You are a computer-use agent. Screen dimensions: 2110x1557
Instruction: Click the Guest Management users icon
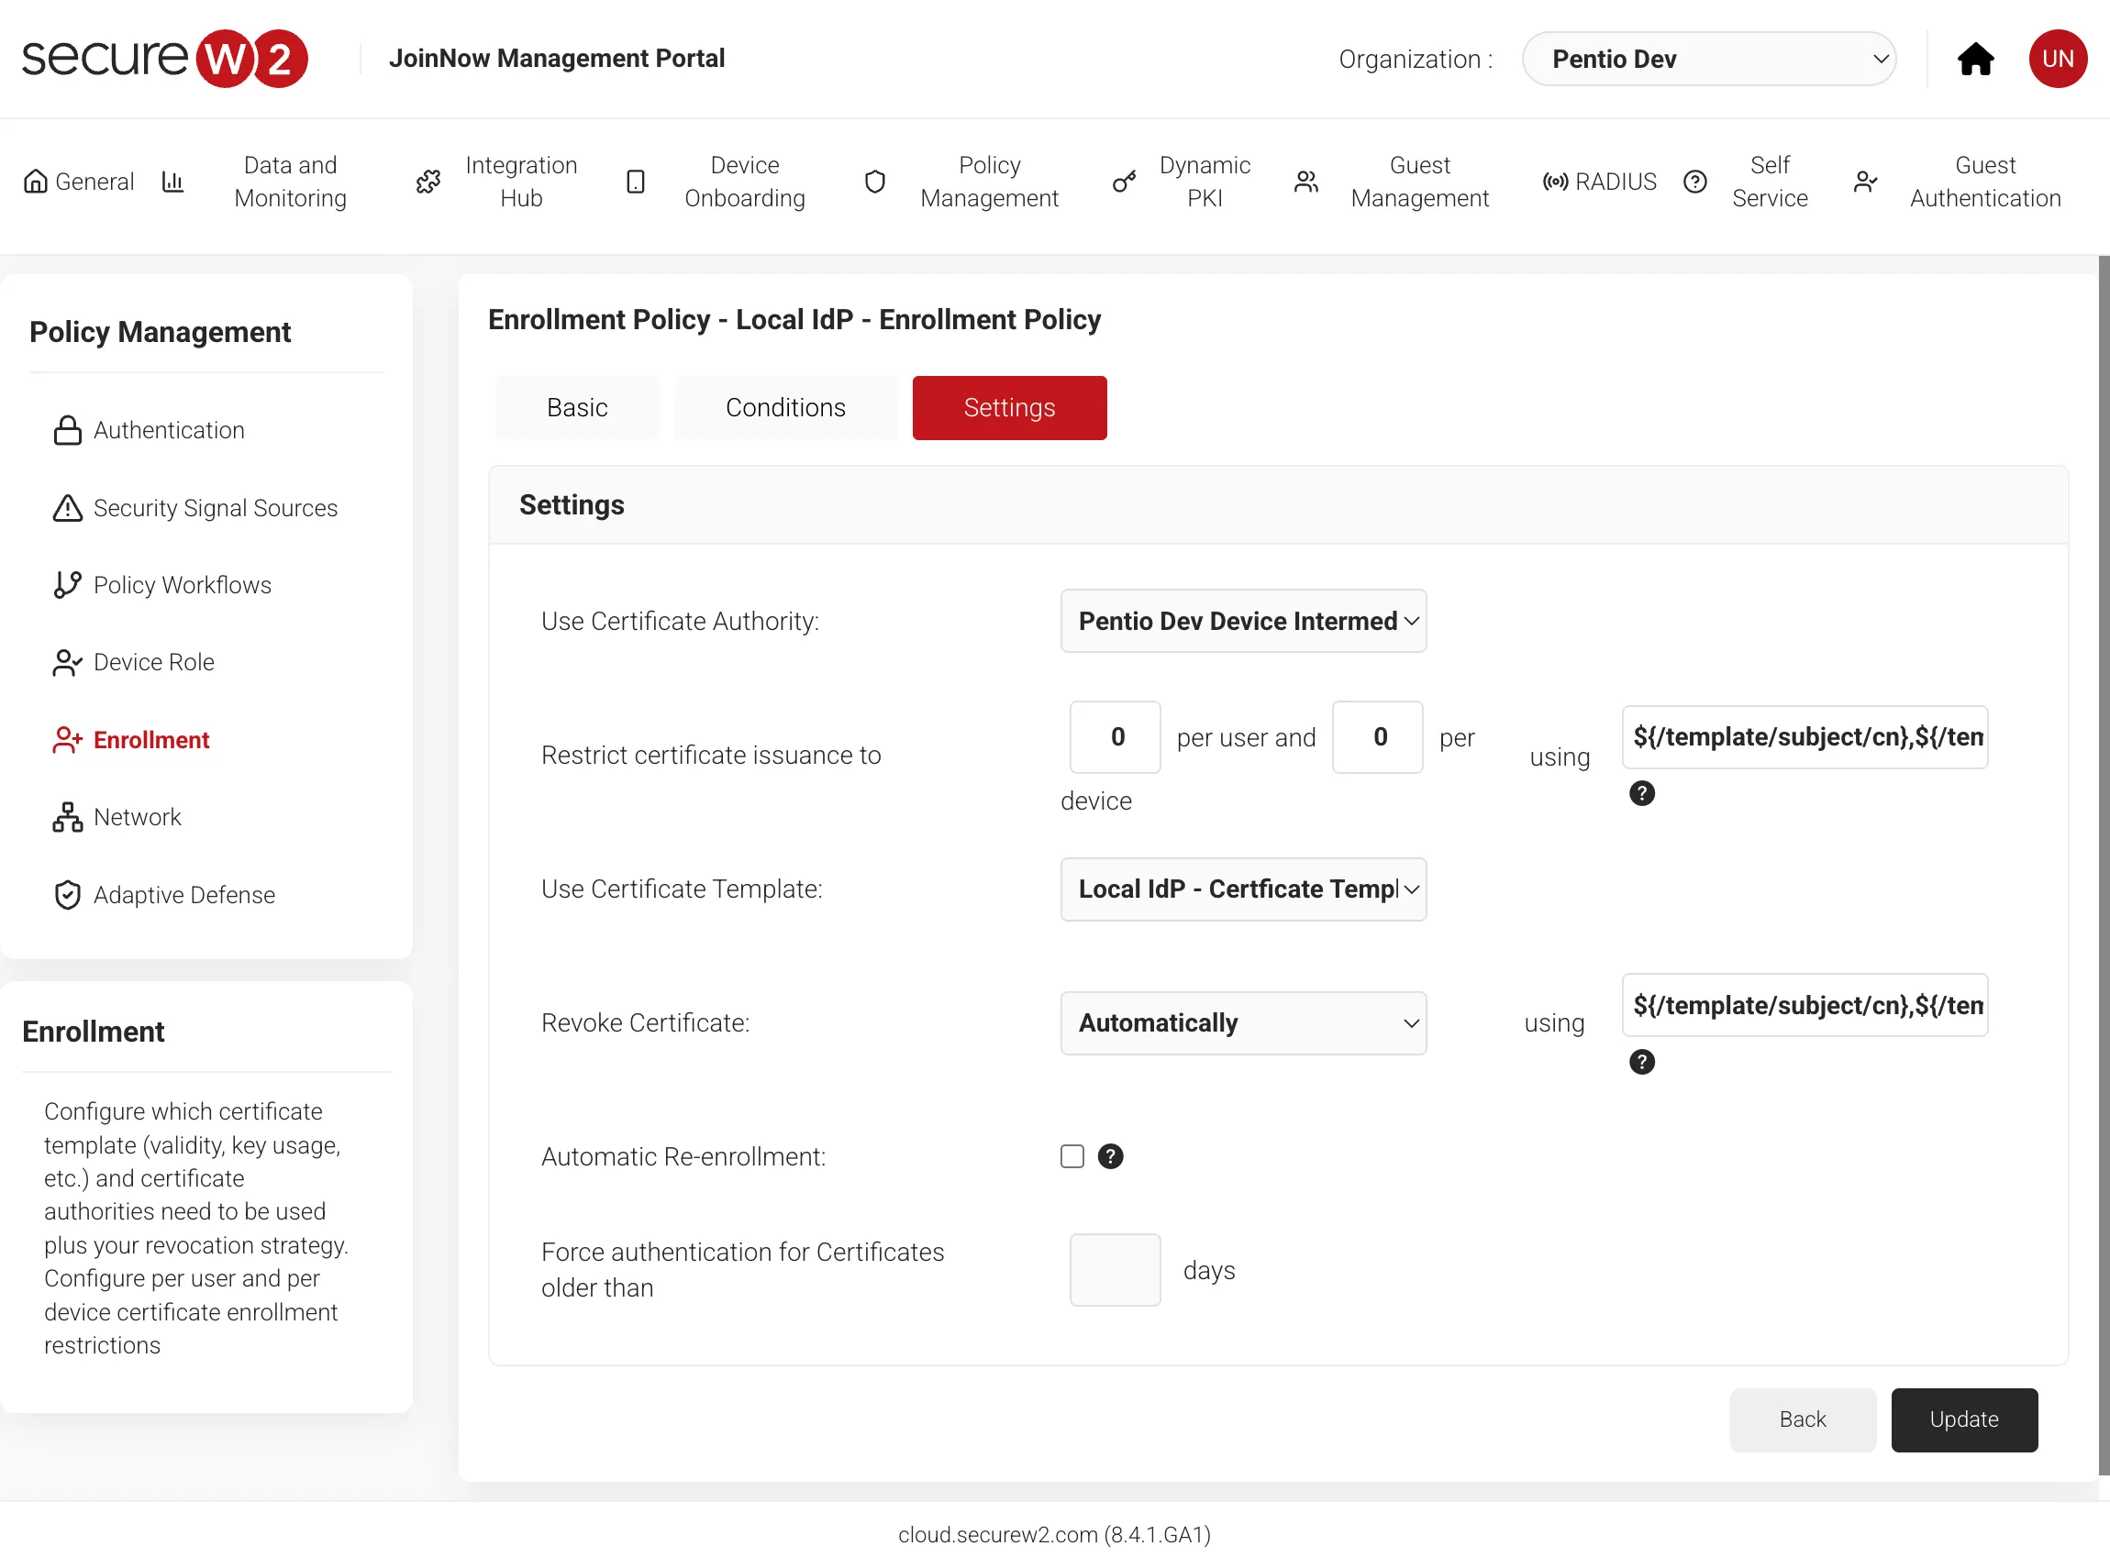[x=1305, y=181]
